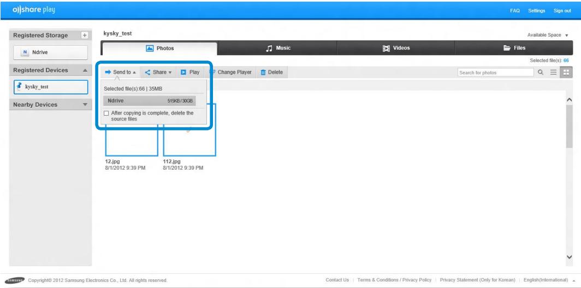Switch to list view icon
The width and height of the screenshot is (581, 288).
point(553,73)
